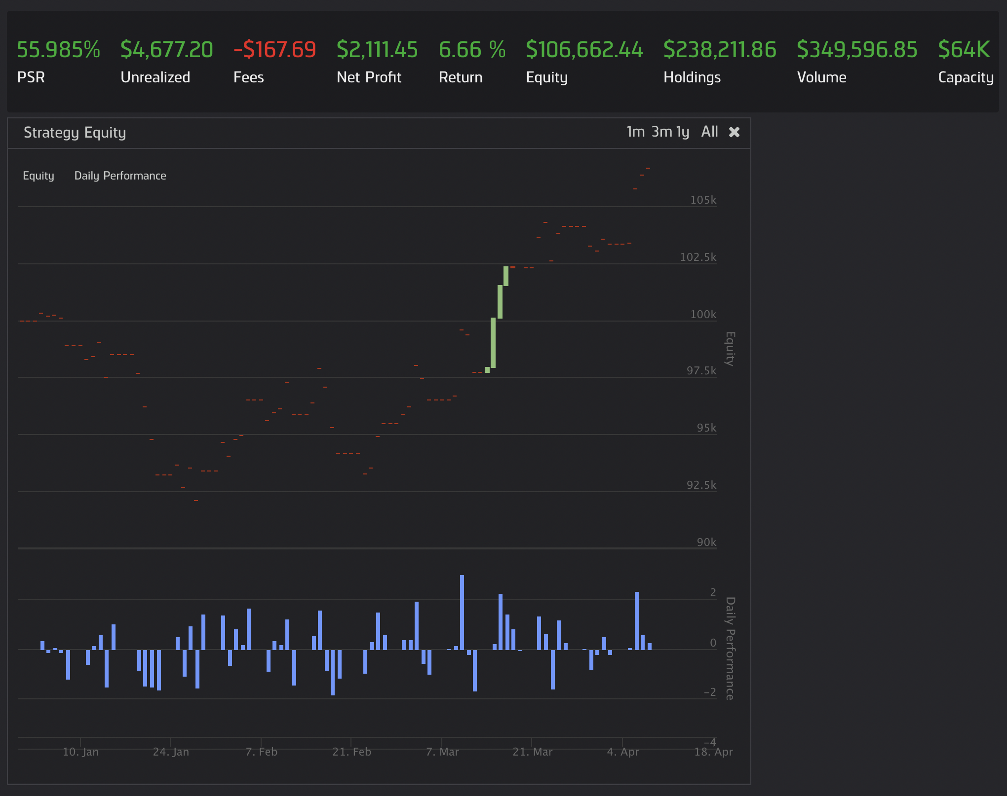1007x796 pixels.
Task: Click the tallest blue daily performance bar
Action: [462, 612]
